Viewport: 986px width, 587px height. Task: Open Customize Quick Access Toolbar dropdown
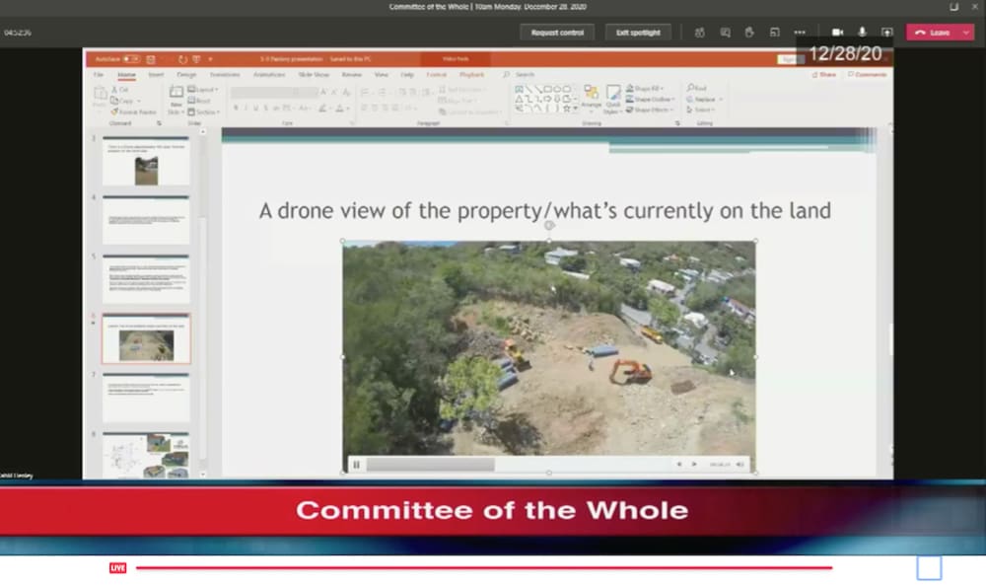[x=210, y=59]
